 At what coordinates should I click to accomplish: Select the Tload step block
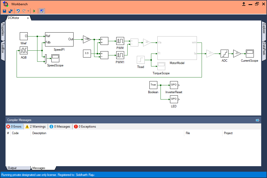141,60
